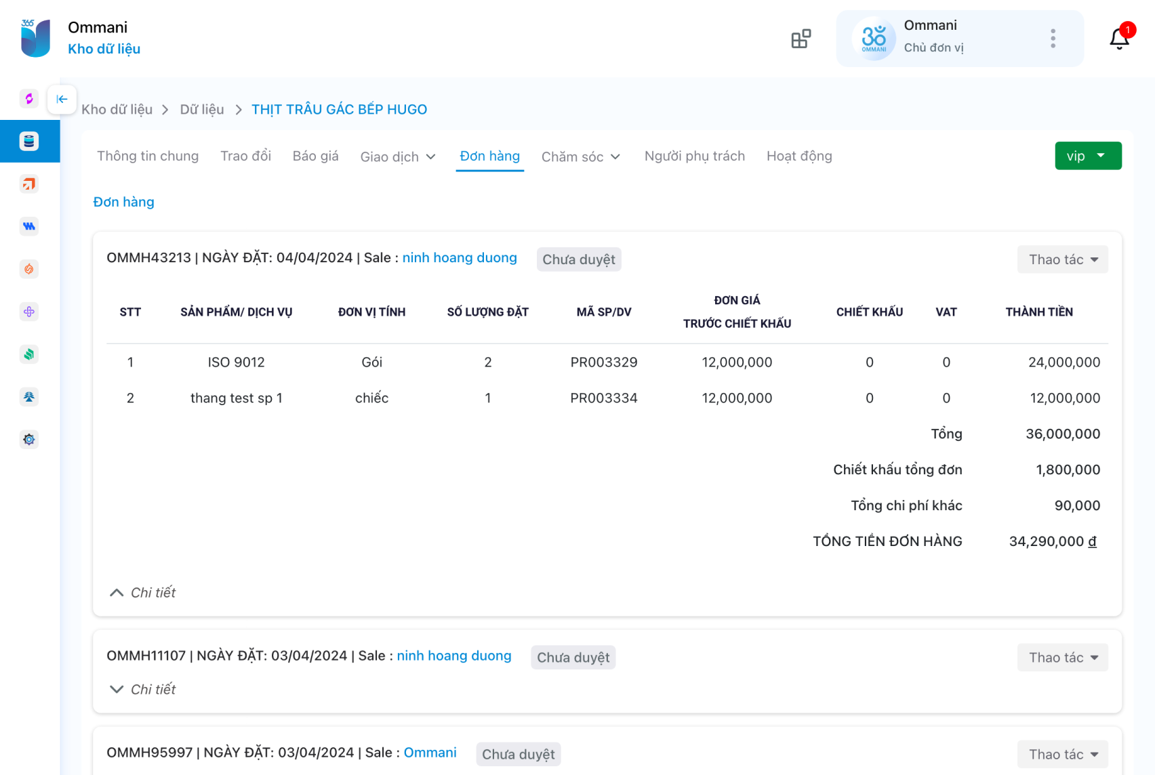Open sale link Ommani on order OMMH95997
The height and width of the screenshot is (775, 1155).
coord(430,753)
